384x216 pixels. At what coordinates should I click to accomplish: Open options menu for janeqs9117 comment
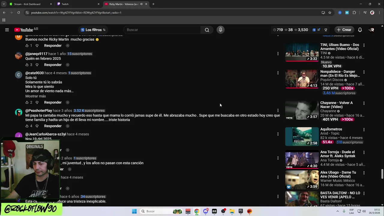[278, 54]
